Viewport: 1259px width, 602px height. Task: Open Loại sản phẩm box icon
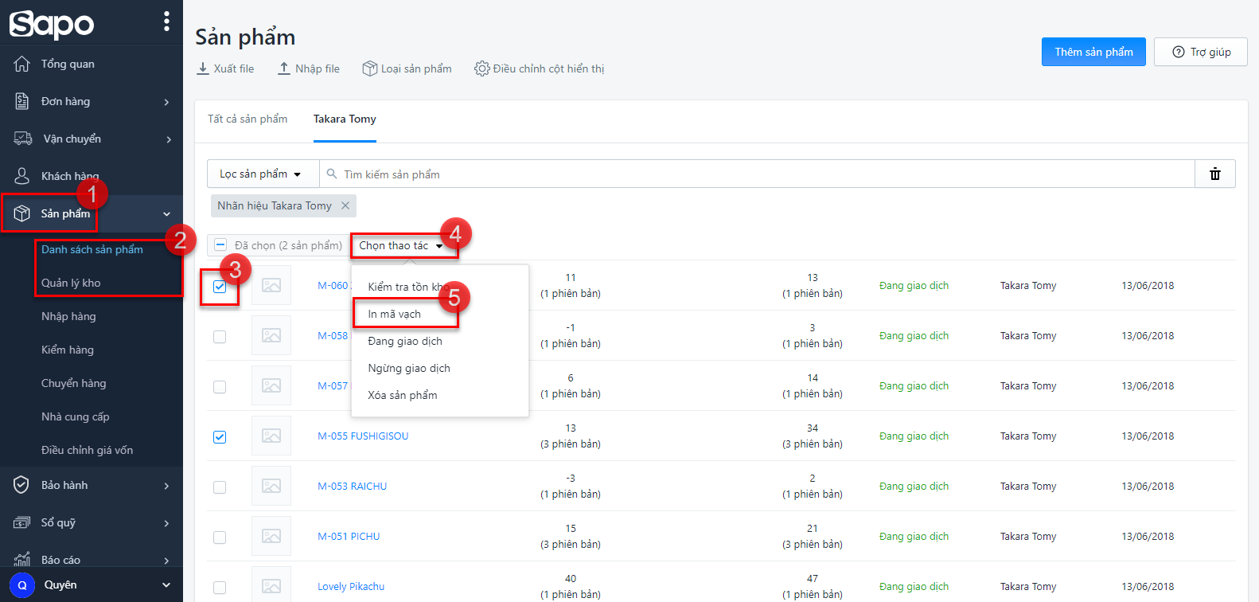(x=369, y=68)
